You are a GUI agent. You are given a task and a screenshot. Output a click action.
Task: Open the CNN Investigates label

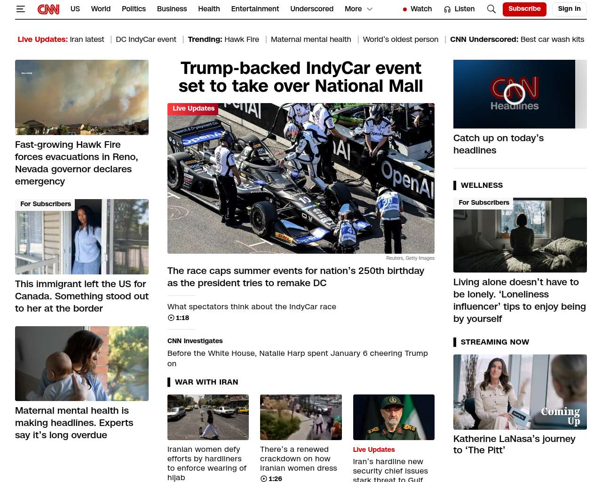[x=195, y=341]
